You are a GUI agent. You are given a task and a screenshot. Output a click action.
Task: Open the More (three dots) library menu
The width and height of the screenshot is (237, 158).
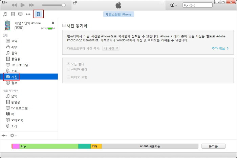[28, 14]
